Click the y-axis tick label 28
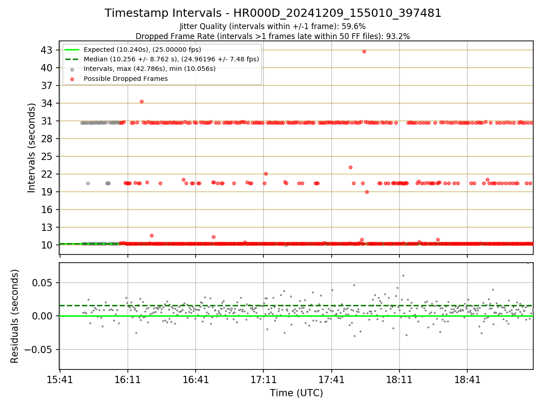 [47, 139]
